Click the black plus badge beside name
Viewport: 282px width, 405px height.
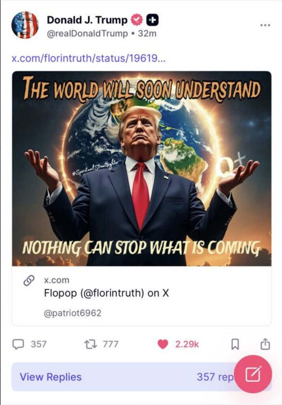pos(152,20)
